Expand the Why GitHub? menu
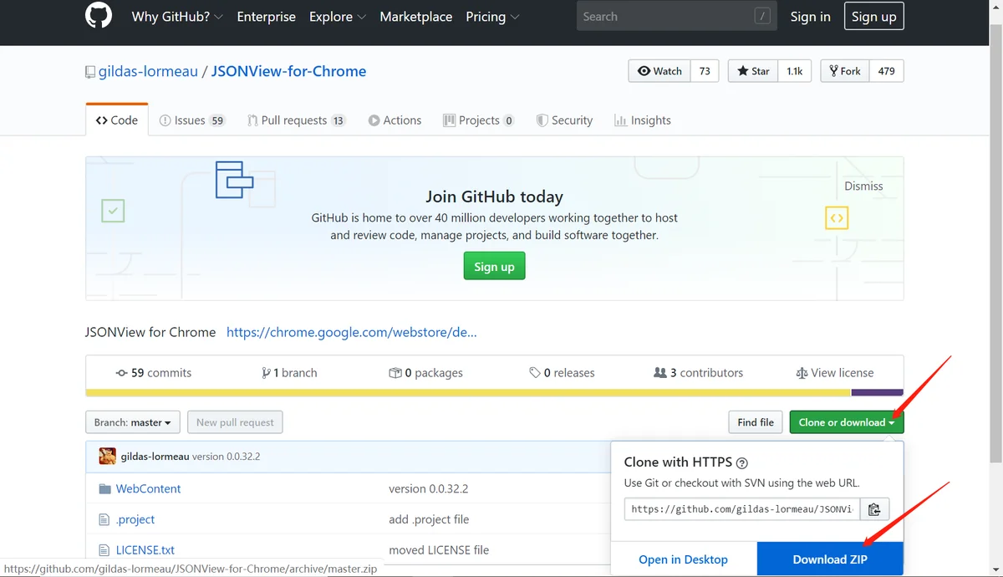Image resolution: width=1003 pixels, height=577 pixels. (x=177, y=17)
